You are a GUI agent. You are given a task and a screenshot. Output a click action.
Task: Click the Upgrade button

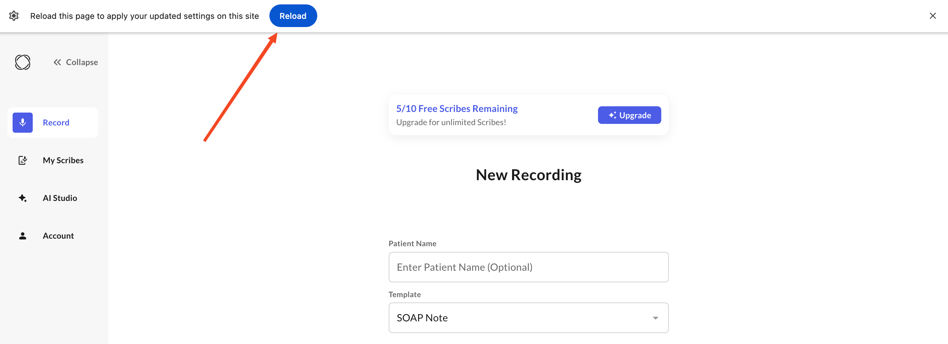[629, 115]
